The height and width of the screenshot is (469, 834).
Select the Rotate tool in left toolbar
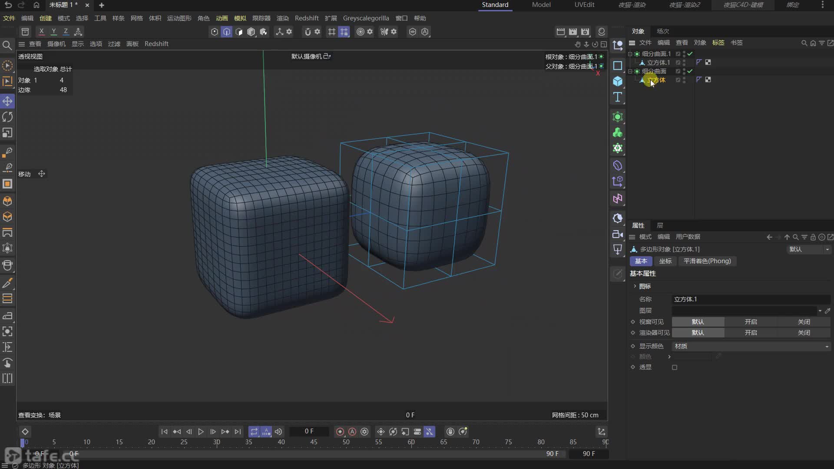pos(7,117)
